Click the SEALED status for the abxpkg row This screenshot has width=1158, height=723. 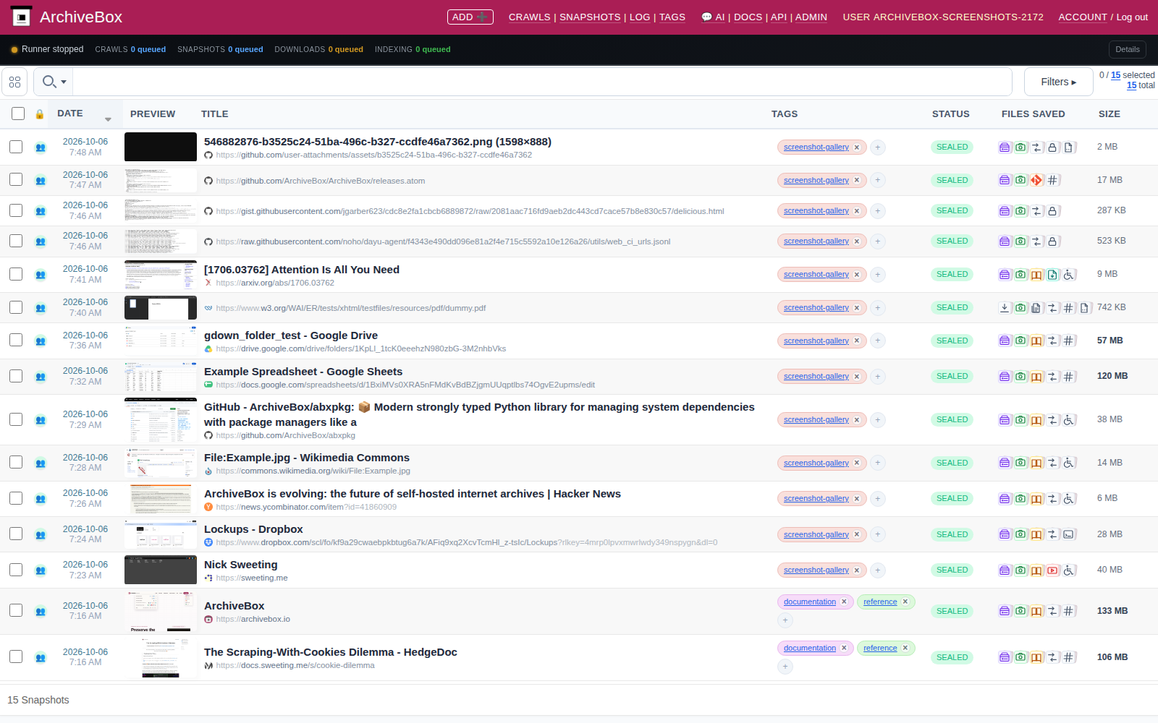pos(952,419)
